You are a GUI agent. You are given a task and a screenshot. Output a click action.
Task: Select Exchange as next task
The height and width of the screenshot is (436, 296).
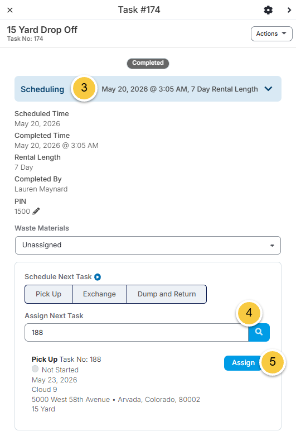(x=99, y=294)
